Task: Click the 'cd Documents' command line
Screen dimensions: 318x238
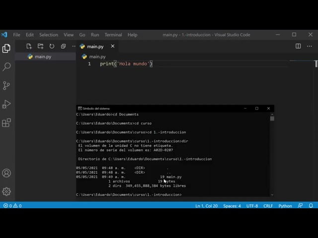Action: pos(107,115)
